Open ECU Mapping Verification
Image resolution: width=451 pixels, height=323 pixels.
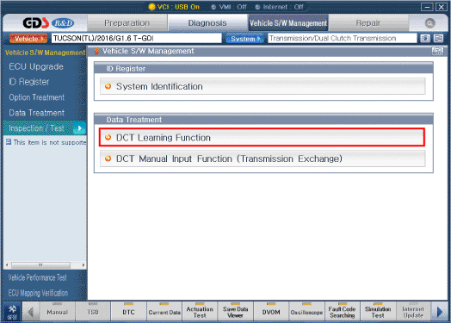click(x=38, y=293)
